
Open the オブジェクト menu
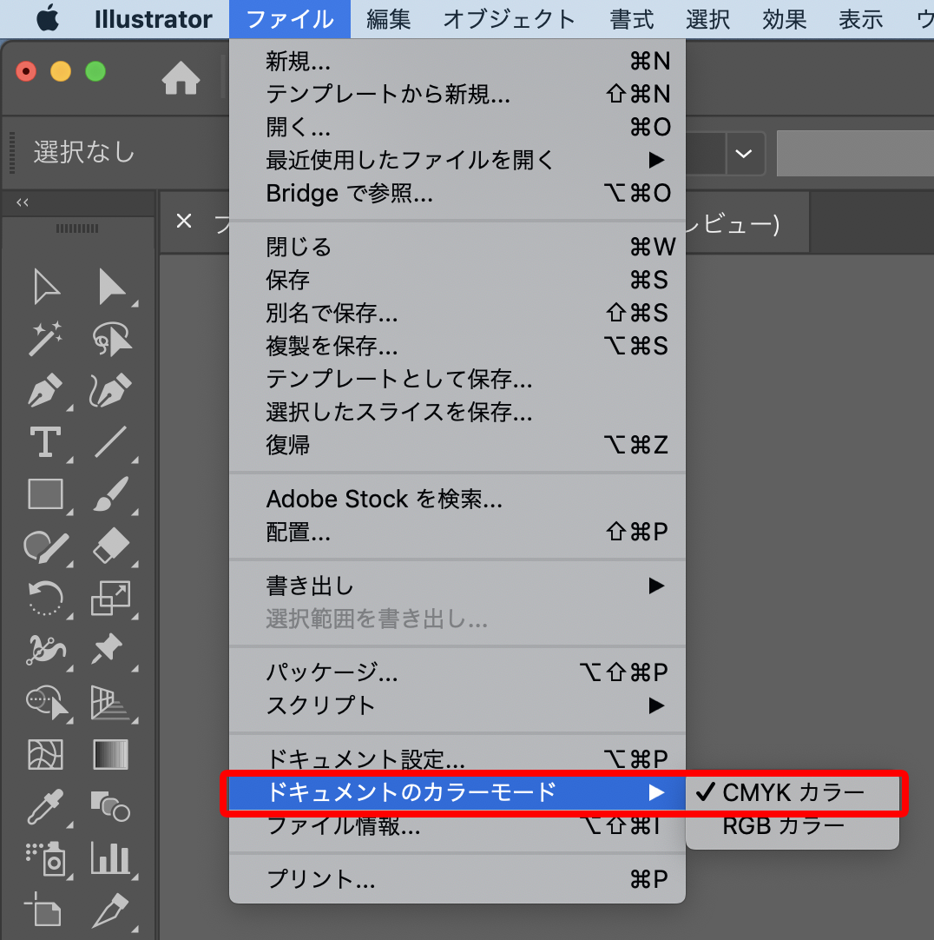(510, 19)
